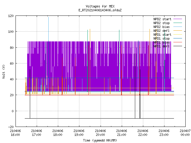
Task: Click the NPD1 stop blue legend line
Action: coord(178,38)
